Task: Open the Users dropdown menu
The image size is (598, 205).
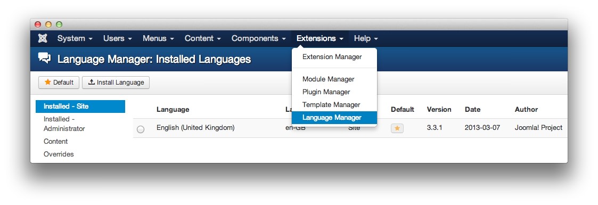Action: [118, 38]
